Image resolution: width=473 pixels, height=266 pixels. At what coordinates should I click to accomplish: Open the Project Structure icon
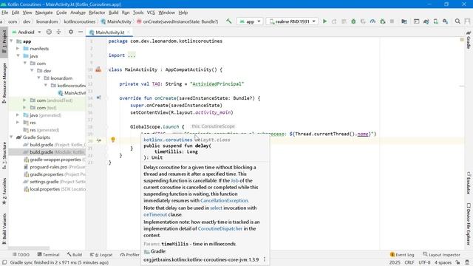coord(404,21)
